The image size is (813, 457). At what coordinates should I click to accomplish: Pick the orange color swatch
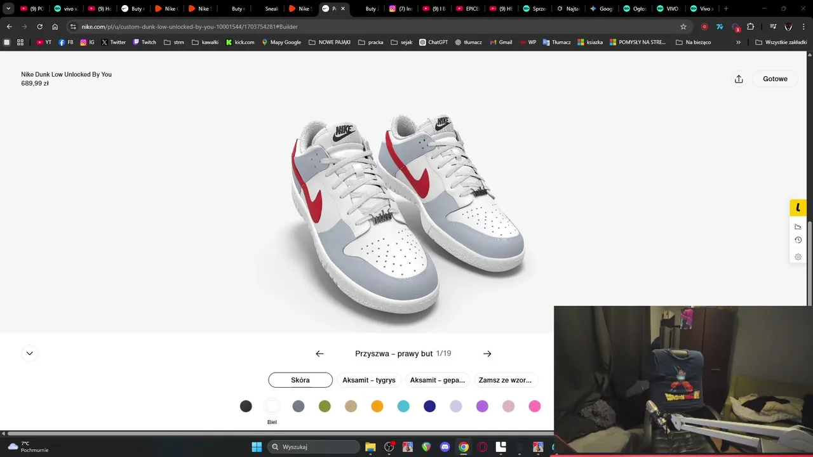(x=377, y=406)
